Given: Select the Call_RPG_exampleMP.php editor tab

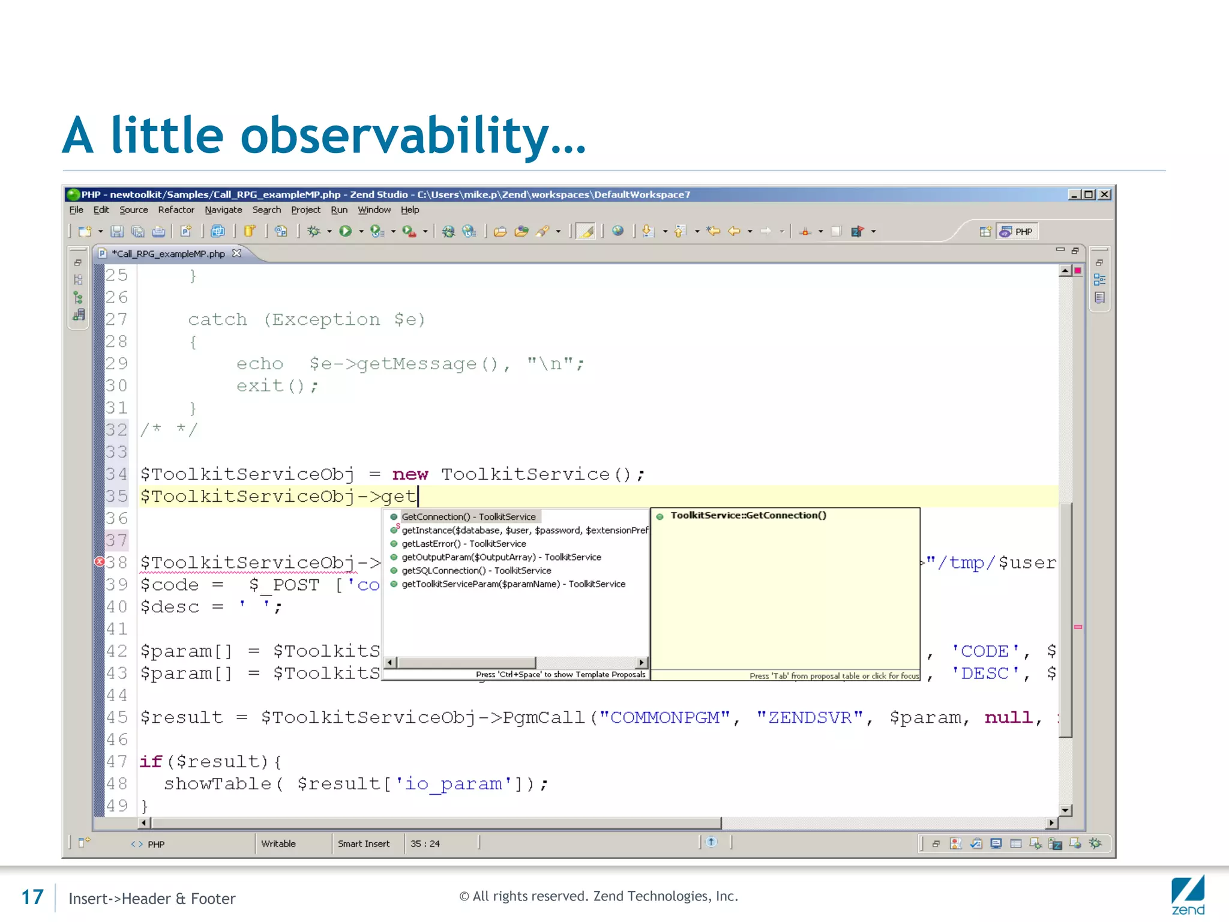Looking at the screenshot, I should [169, 254].
